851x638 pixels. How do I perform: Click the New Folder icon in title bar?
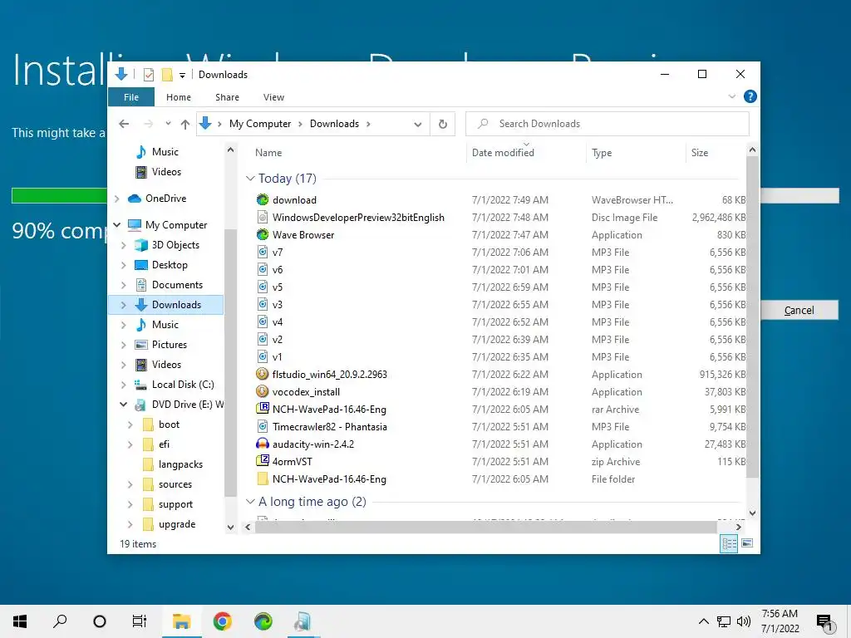click(x=167, y=74)
